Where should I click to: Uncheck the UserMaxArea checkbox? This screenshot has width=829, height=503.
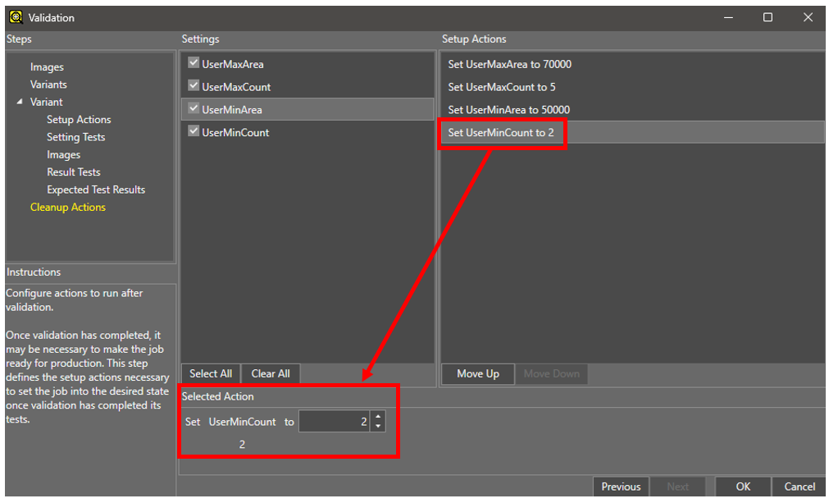[194, 63]
